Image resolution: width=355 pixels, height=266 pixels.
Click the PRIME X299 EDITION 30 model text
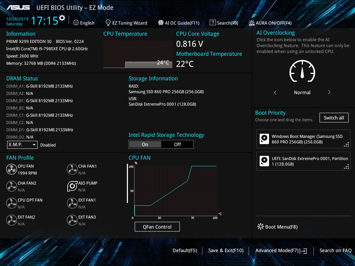(29, 42)
